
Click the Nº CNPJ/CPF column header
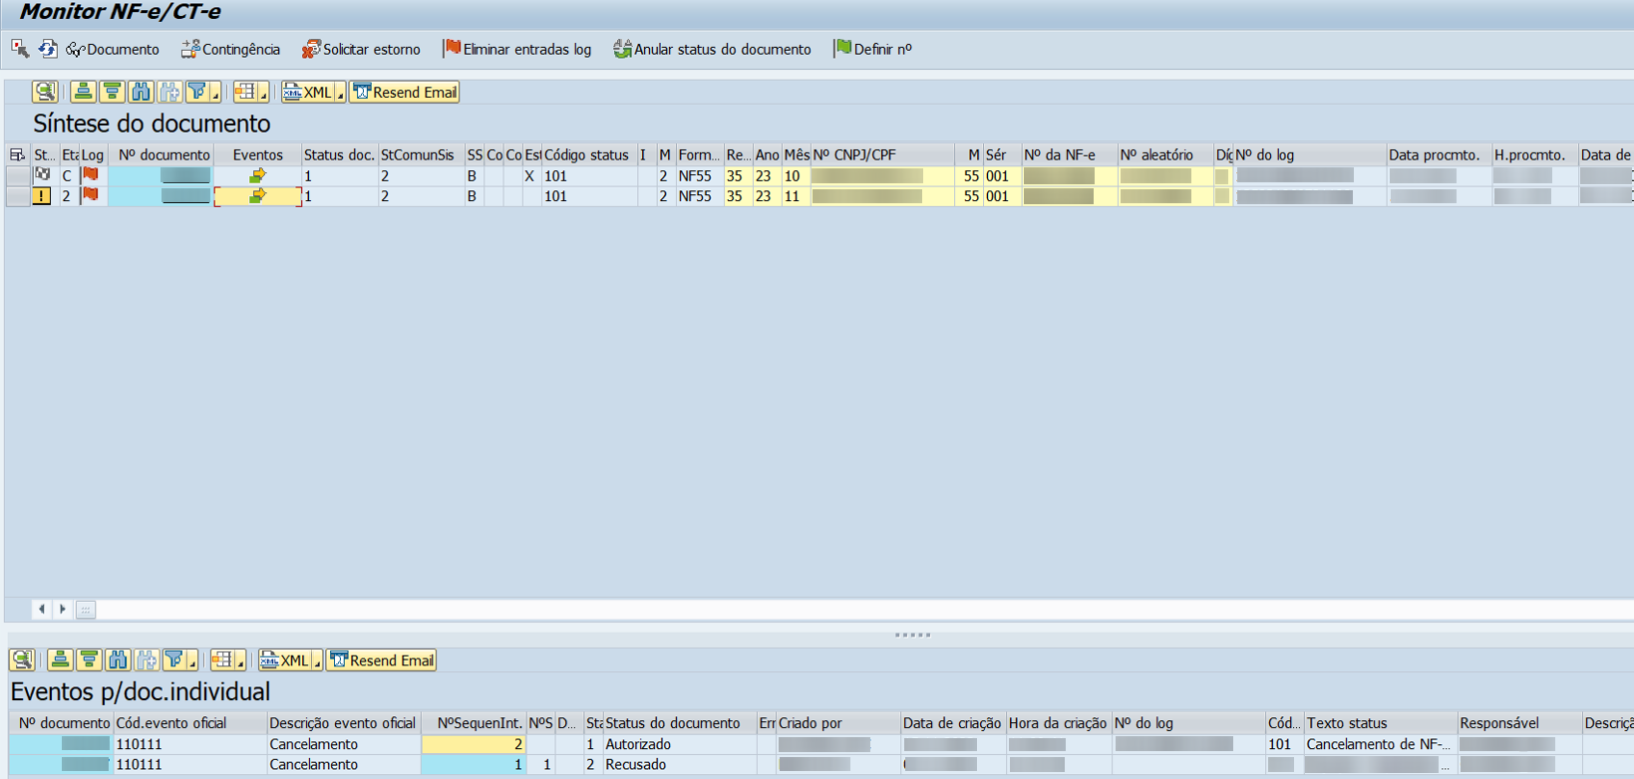(x=882, y=154)
